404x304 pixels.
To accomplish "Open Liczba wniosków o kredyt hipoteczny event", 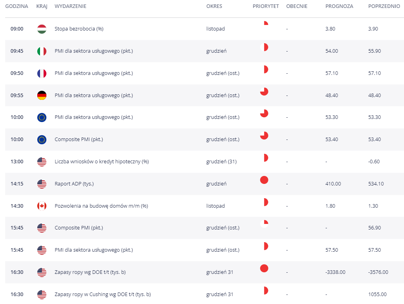I will click(x=101, y=162).
